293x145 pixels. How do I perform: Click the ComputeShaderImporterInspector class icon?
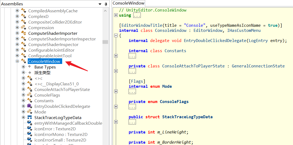click(23, 39)
